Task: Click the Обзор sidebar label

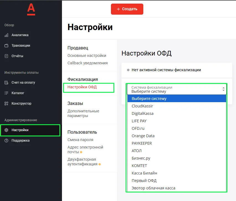Action: pos(9,25)
